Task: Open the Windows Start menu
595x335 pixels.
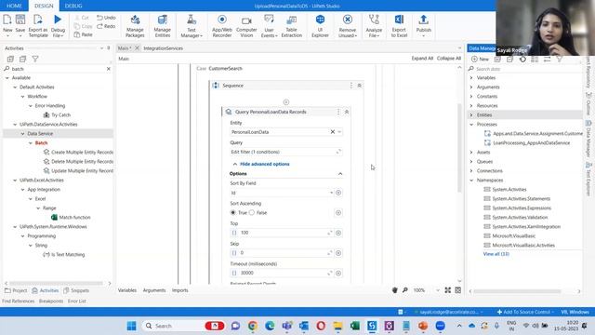Action: click(x=131, y=326)
